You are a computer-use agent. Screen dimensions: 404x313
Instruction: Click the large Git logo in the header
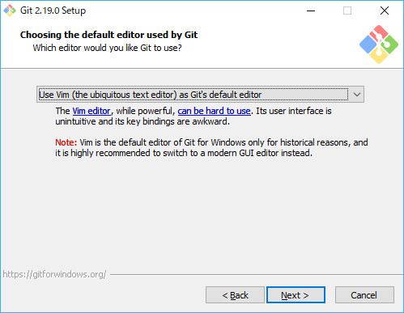pyautogui.click(x=379, y=44)
